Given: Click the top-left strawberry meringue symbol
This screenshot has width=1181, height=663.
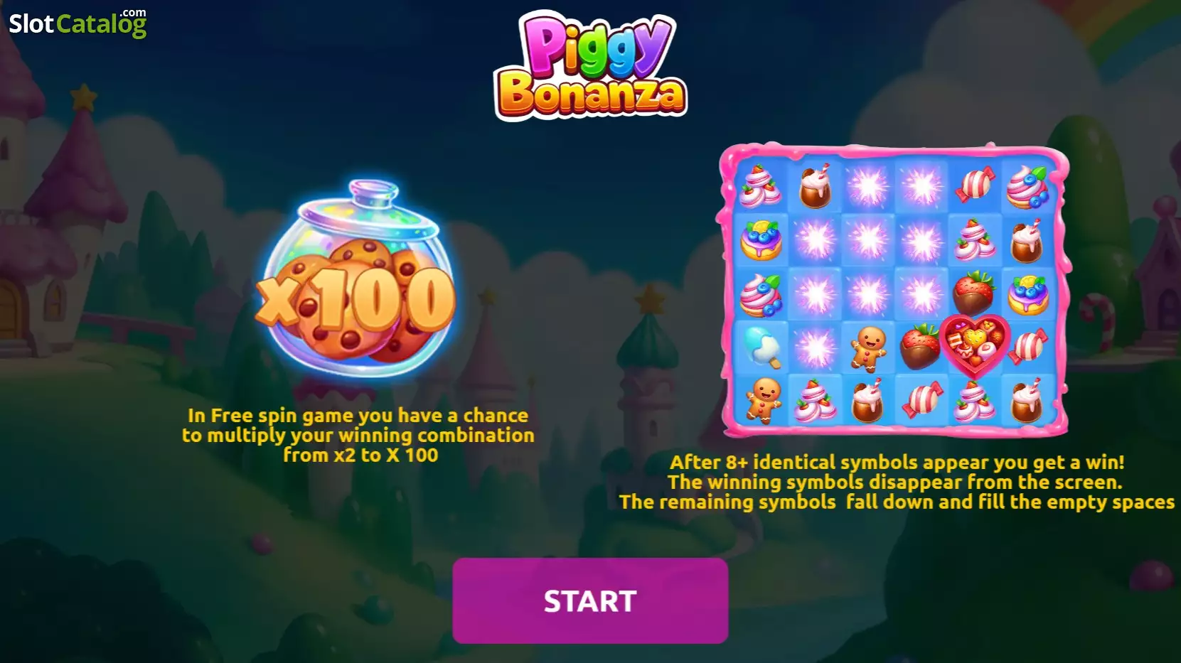Looking at the screenshot, I should point(761,186).
